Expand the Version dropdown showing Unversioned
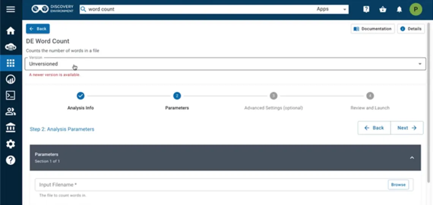Viewport: 433px width, 205px height. (225, 64)
